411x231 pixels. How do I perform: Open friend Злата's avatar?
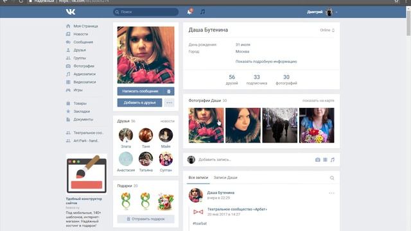pyautogui.click(x=126, y=135)
